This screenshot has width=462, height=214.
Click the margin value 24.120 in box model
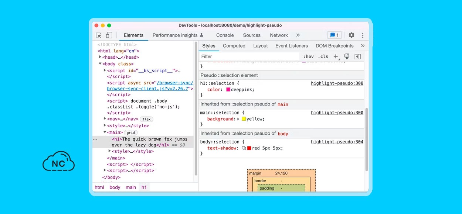pyautogui.click(x=281, y=173)
